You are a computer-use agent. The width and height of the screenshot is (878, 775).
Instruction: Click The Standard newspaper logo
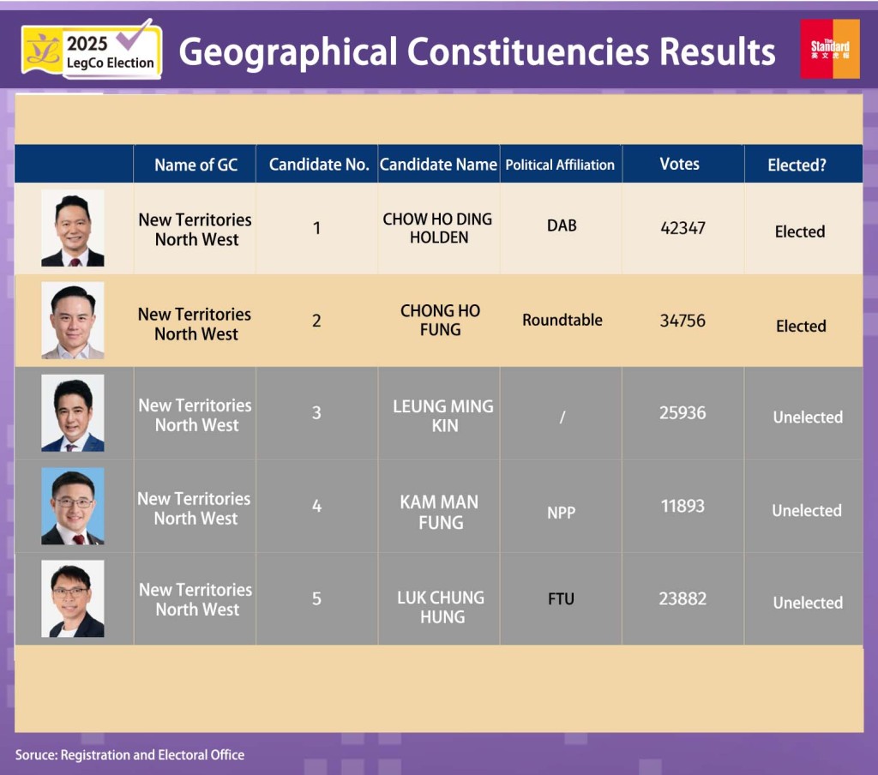coord(829,49)
